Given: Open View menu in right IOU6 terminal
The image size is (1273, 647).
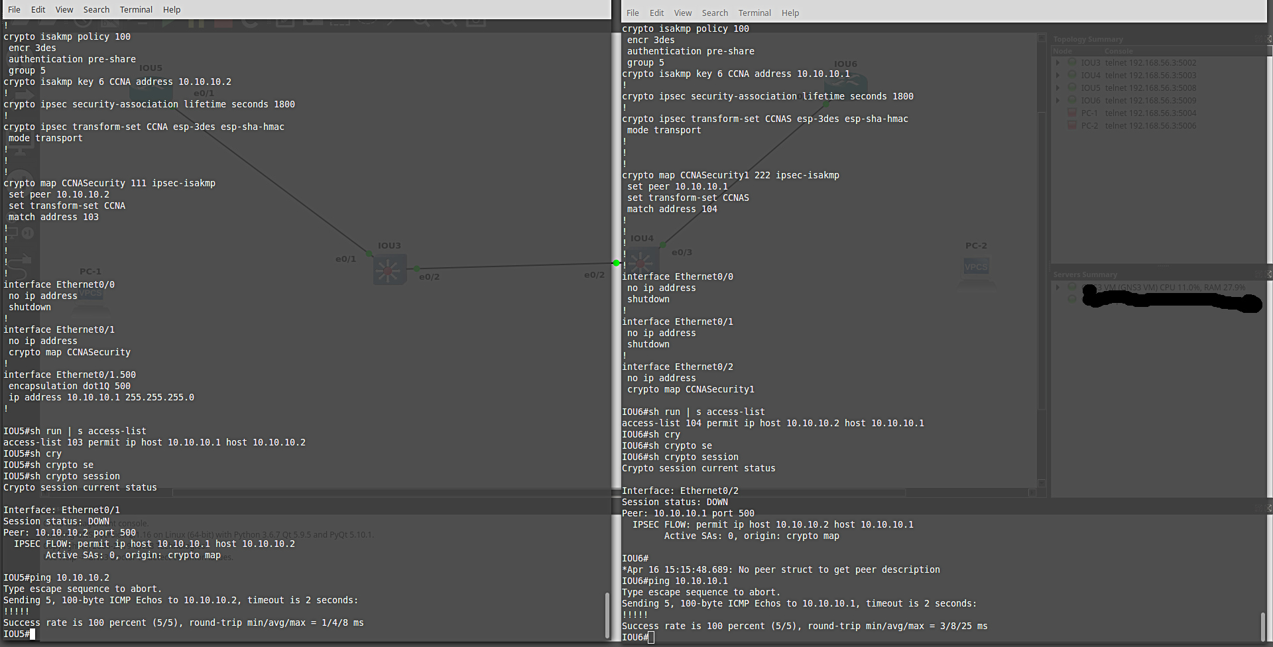Looking at the screenshot, I should [683, 13].
